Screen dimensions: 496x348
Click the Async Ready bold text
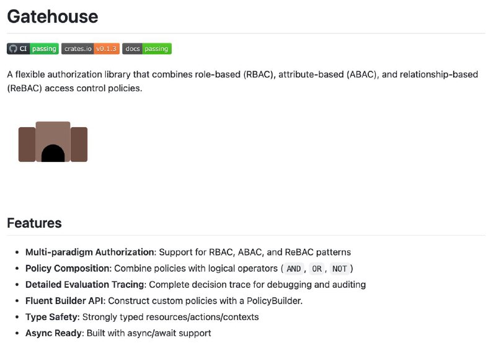(x=55, y=333)
